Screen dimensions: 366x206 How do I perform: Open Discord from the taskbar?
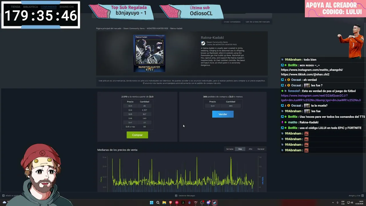[208, 203]
